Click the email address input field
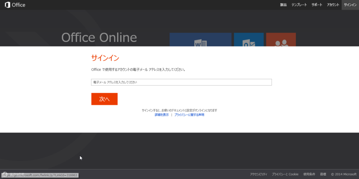This screenshot has height=179, width=359. (181, 82)
